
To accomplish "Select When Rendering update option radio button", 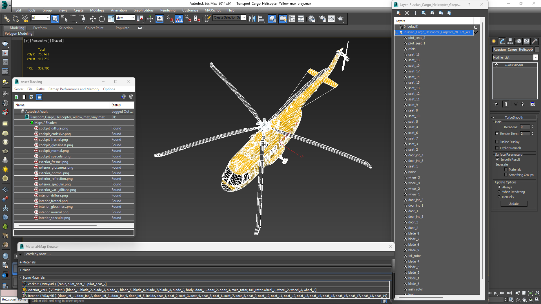I will pos(499,192).
